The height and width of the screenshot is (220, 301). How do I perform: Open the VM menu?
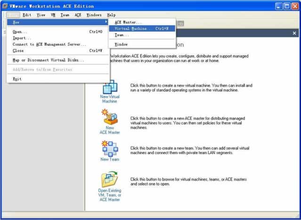53,15
